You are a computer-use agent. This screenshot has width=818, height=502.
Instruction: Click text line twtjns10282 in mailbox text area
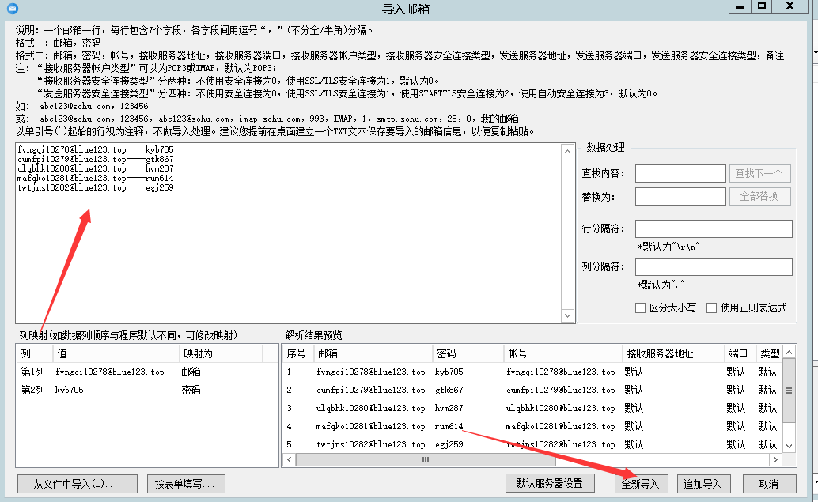pyautogui.click(x=96, y=187)
